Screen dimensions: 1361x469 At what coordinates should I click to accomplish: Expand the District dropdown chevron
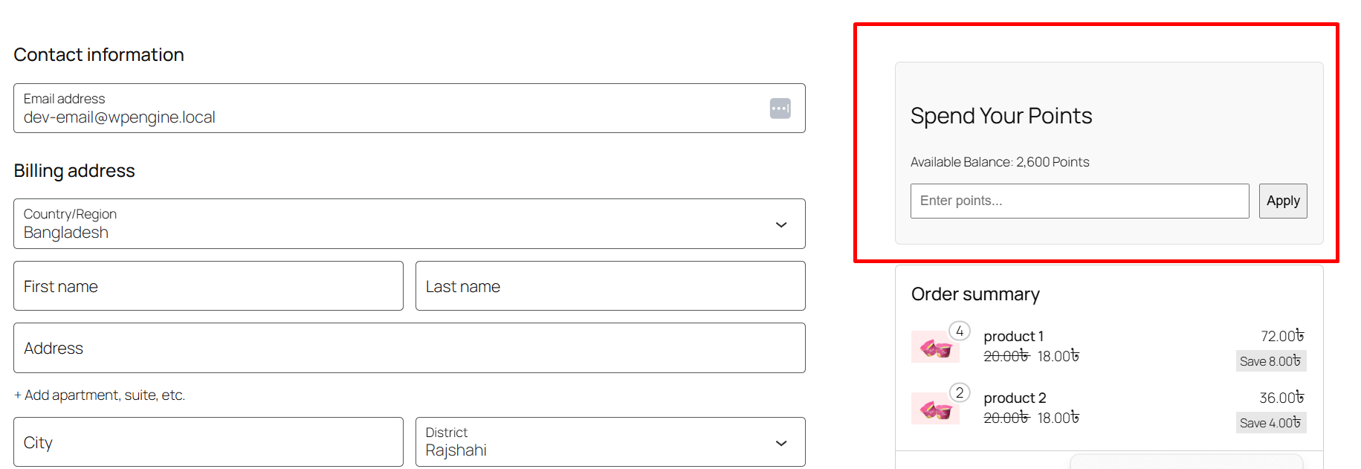pyautogui.click(x=781, y=443)
